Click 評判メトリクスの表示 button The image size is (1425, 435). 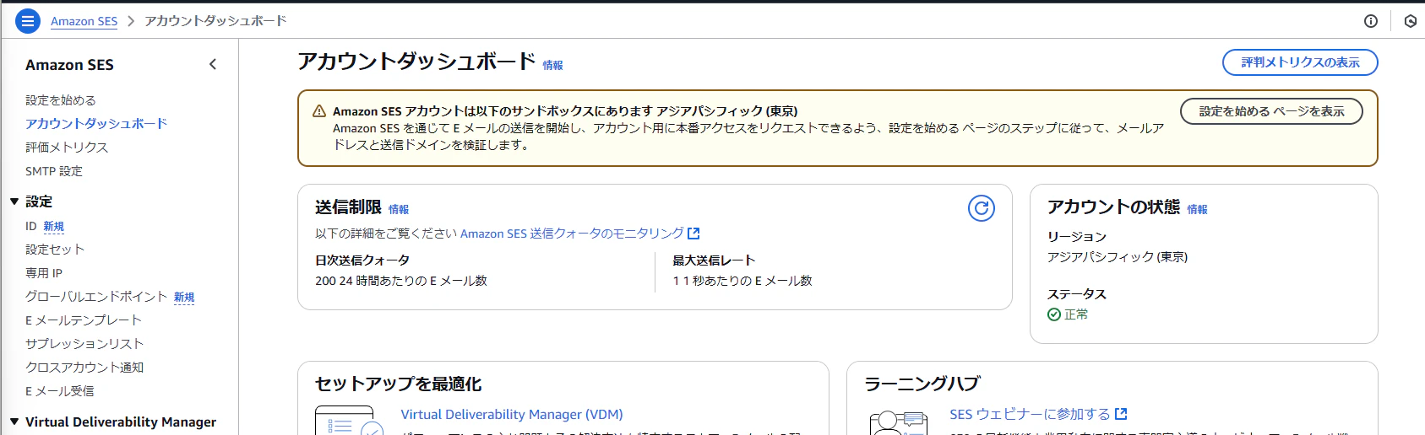click(x=1300, y=62)
